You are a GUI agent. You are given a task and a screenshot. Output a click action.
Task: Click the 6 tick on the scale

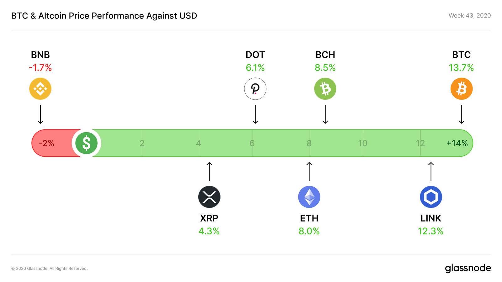pos(252,143)
